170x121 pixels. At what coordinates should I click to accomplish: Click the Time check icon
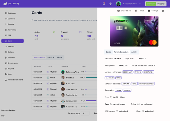point(111,97)
